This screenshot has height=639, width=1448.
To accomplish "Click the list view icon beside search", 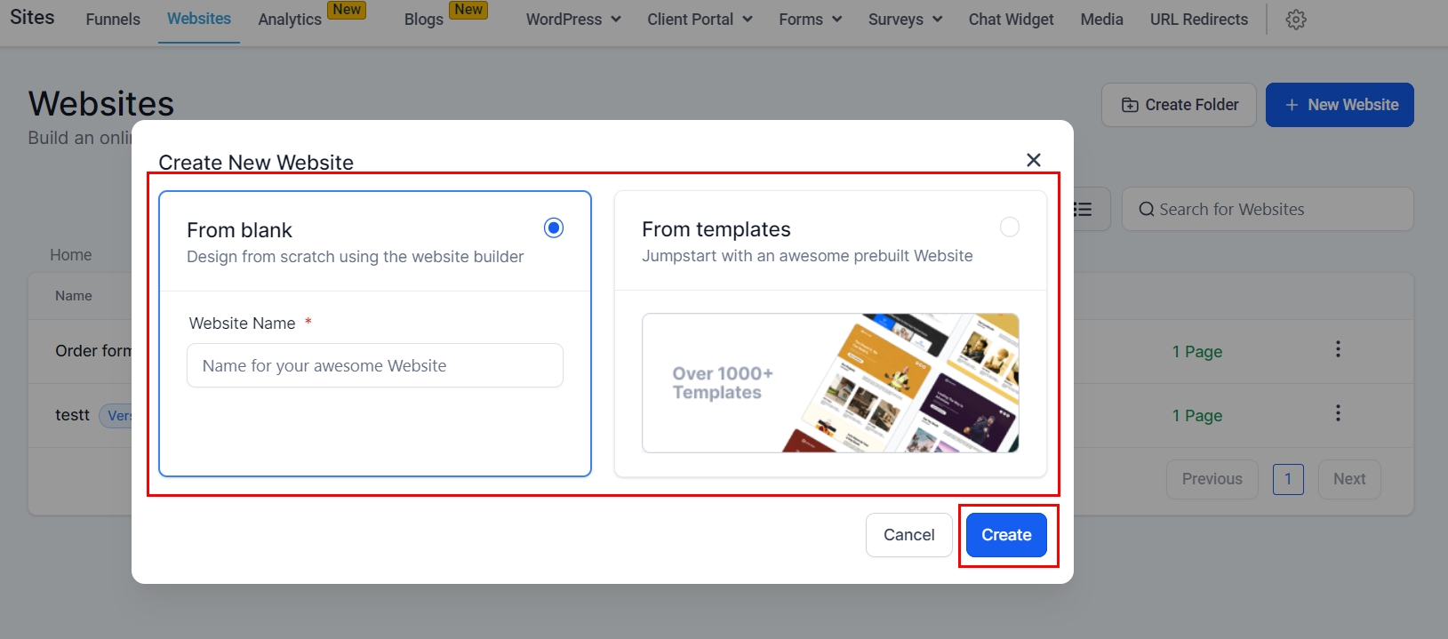I will pos(1083,209).
